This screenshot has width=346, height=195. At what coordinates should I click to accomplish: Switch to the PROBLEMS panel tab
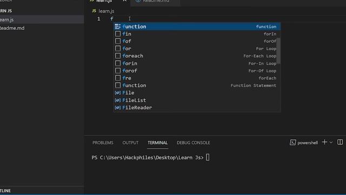pyautogui.click(x=103, y=143)
